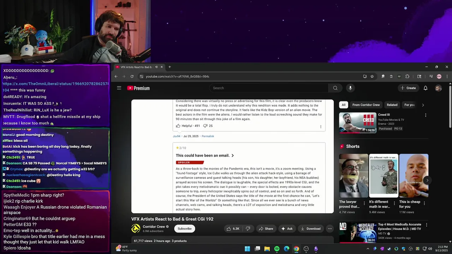The height and width of the screenshot is (254, 452).
Task: Bookmark this page with star icon
Action: [372, 76]
